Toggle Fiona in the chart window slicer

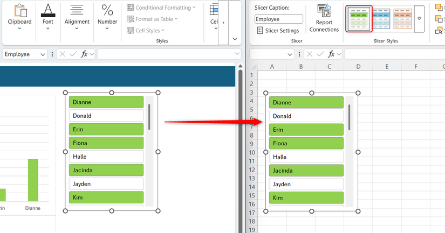[106, 143]
